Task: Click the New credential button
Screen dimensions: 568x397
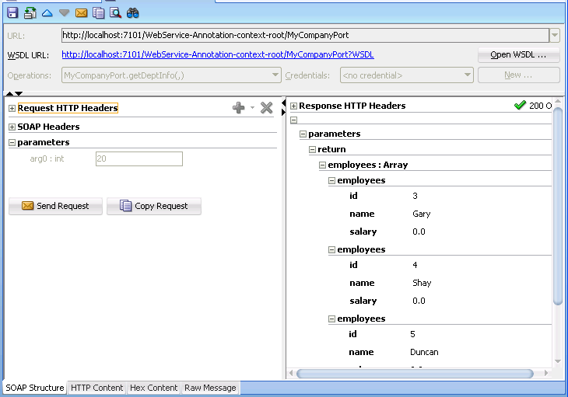Action: coord(519,75)
